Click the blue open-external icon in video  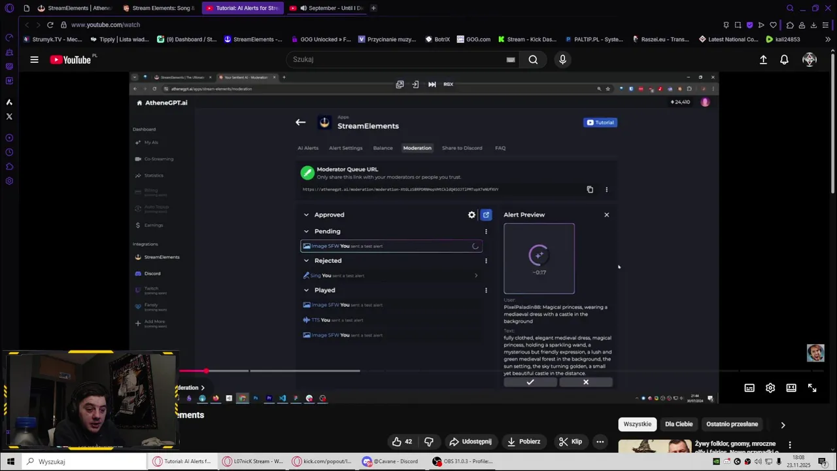(x=486, y=215)
